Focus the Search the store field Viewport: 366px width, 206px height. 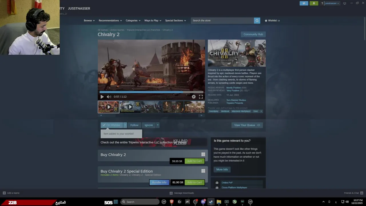click(x=222, y=21)
